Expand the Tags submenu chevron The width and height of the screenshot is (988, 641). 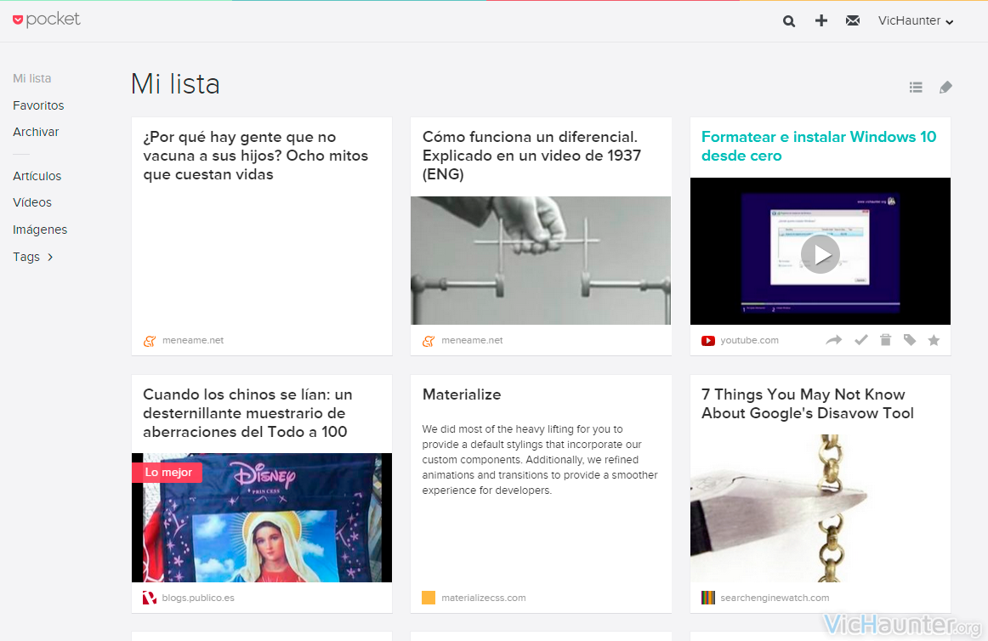[50, 257]
